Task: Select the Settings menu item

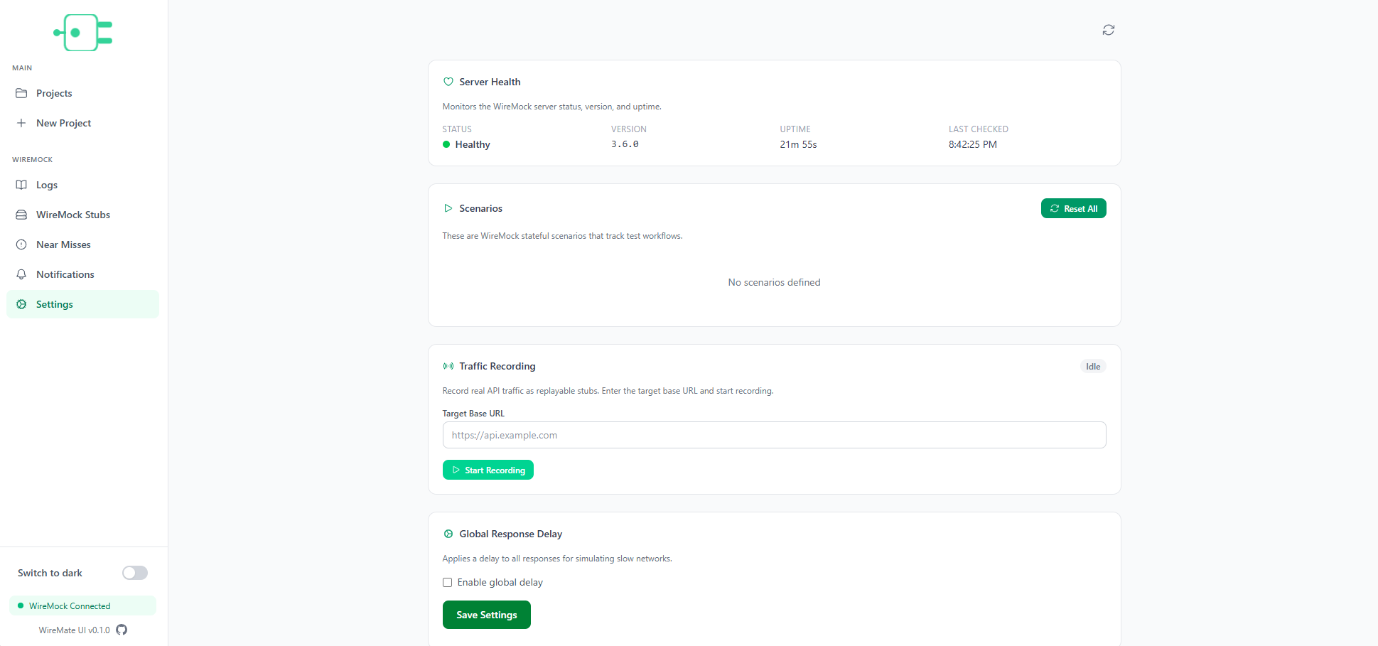Action: [x=82, y=304]
